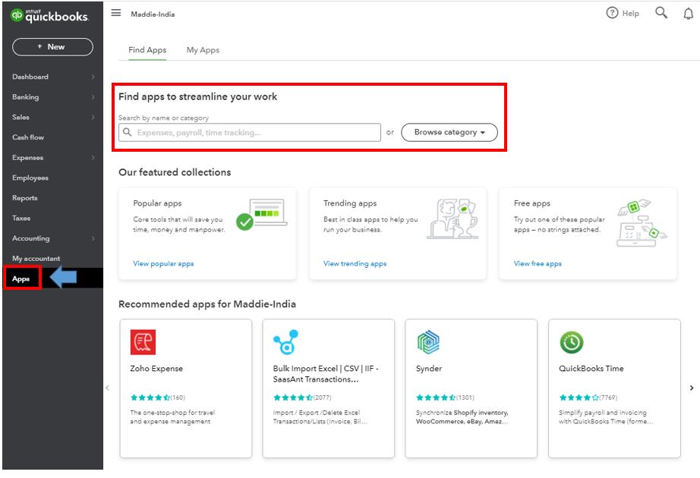Open the Help question mark icon
The width and height of the screenshot is (700, 478).
point(612,13)
